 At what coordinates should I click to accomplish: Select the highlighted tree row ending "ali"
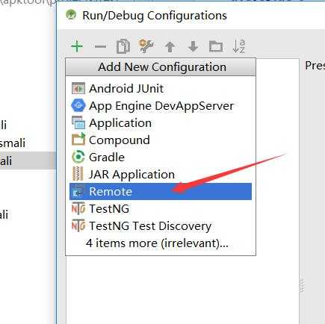coord(28,161)
